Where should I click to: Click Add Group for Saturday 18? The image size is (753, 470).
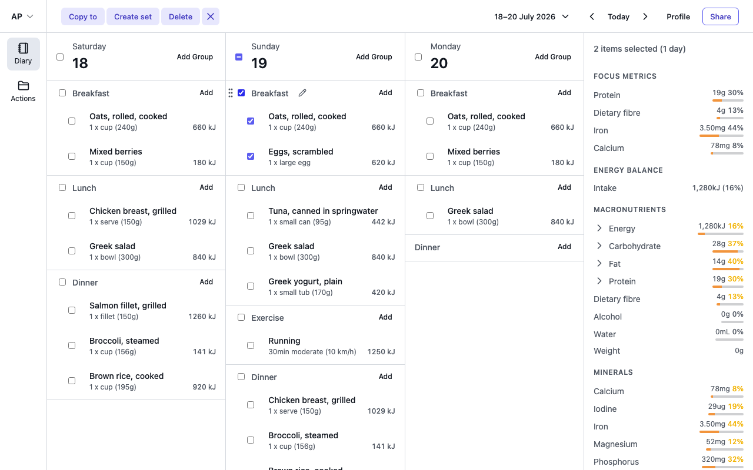(x=195, y=57)
